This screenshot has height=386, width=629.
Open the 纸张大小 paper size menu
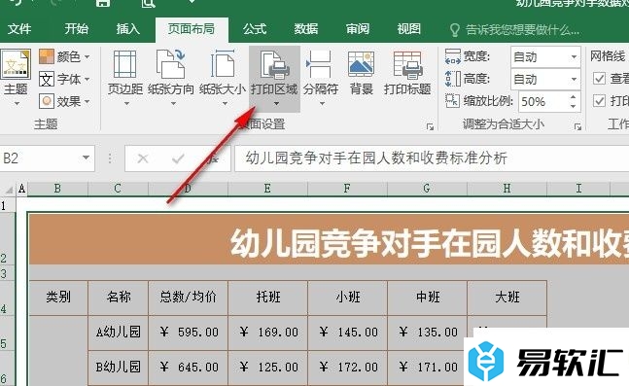pos(223,78)
